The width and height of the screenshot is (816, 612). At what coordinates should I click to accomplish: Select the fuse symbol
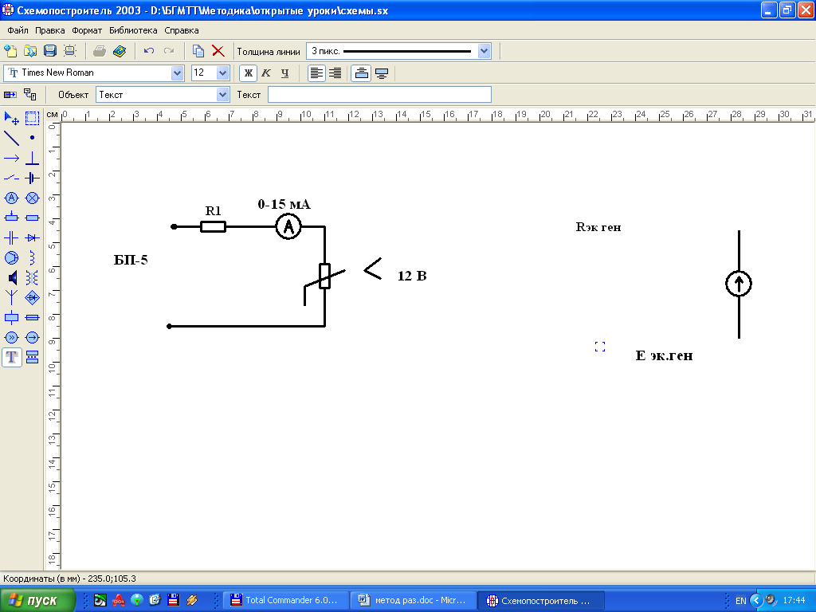click(32, 317)
